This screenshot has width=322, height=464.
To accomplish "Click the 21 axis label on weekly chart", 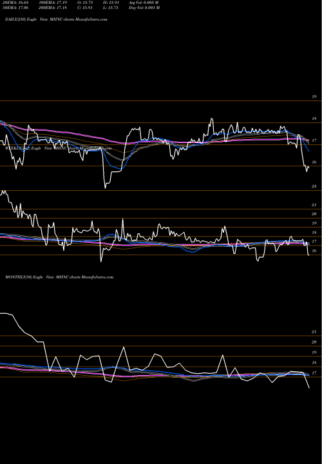I will click(x=314, y=205).
